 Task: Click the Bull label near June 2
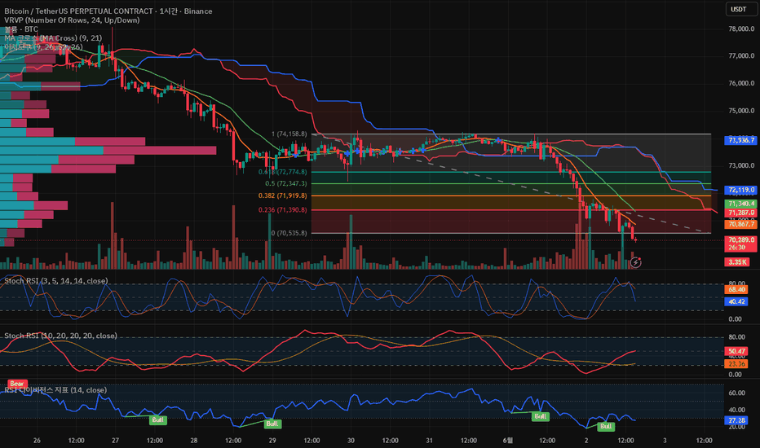click(x=605, y=426)
